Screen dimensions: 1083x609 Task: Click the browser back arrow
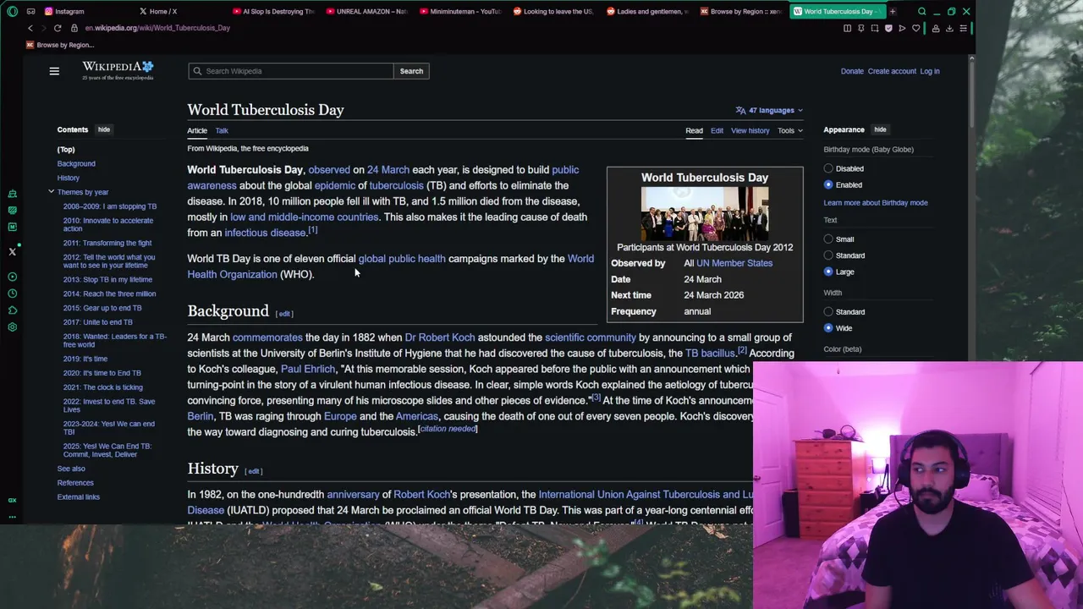30,28
